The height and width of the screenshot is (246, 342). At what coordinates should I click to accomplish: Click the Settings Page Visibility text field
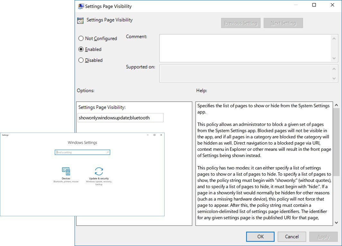(121, 118)
